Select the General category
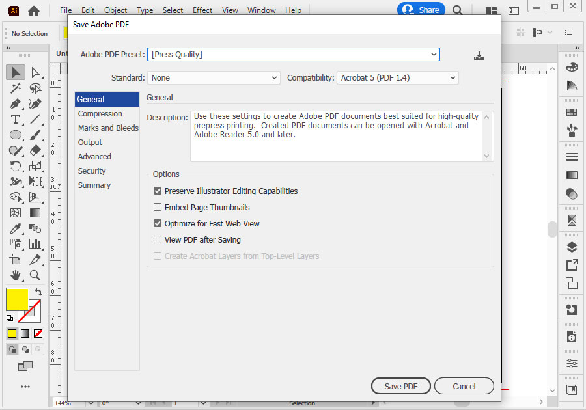Image resolution: width=586 pixels, height=410 pixels. tap(107, 100)
